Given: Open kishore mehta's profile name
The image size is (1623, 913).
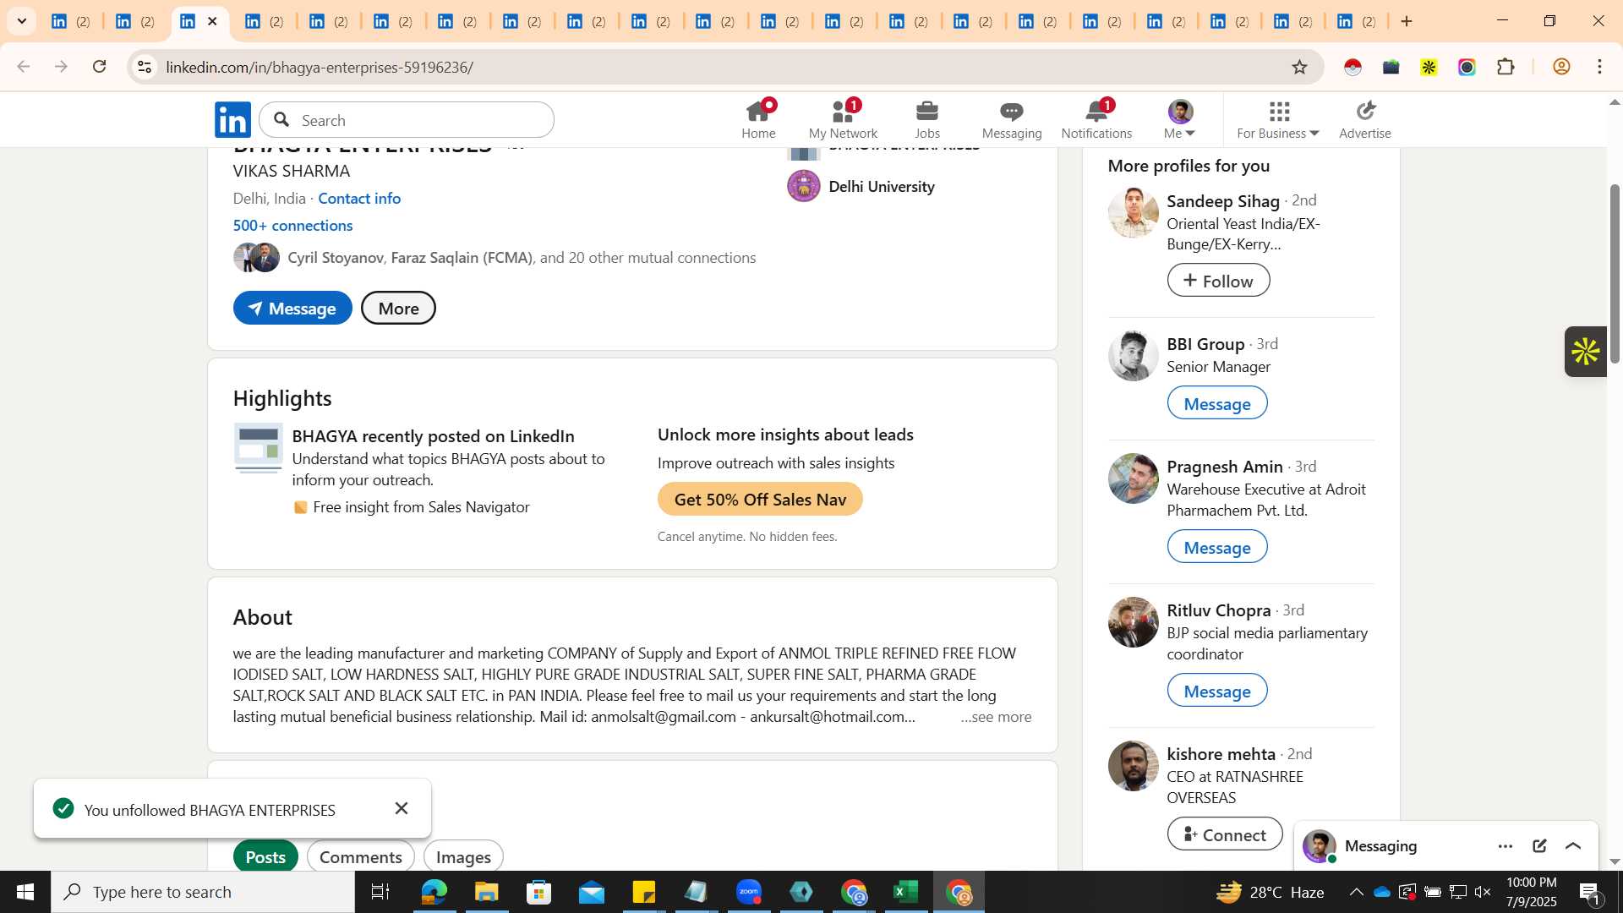Looking at the screenshot, I should [1221, 754].
